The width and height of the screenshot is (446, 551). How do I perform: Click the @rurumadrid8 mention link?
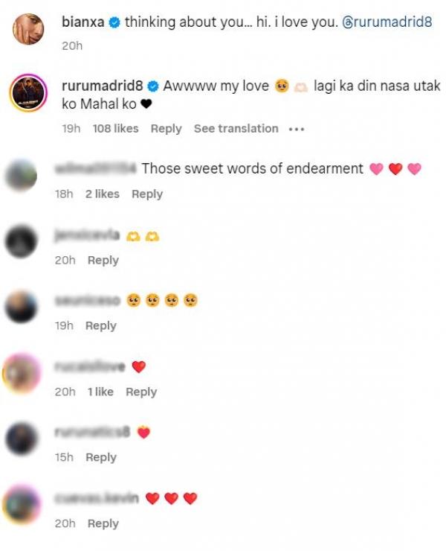[x=387, y=22]
